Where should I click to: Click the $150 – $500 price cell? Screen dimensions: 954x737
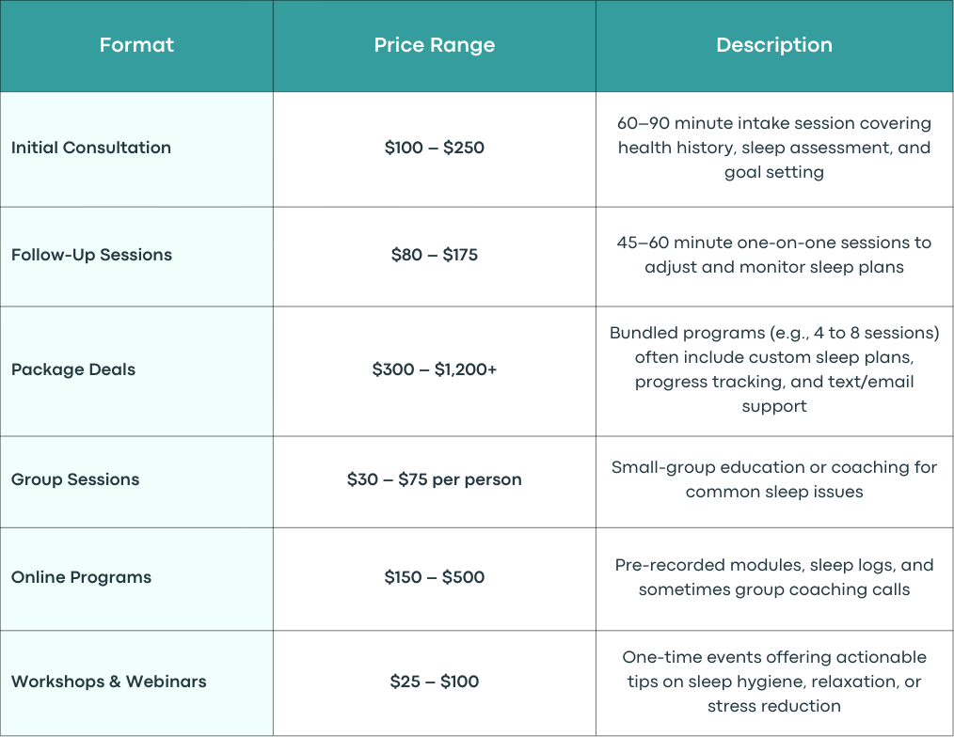pyautogui.click(x=435, y=578)
